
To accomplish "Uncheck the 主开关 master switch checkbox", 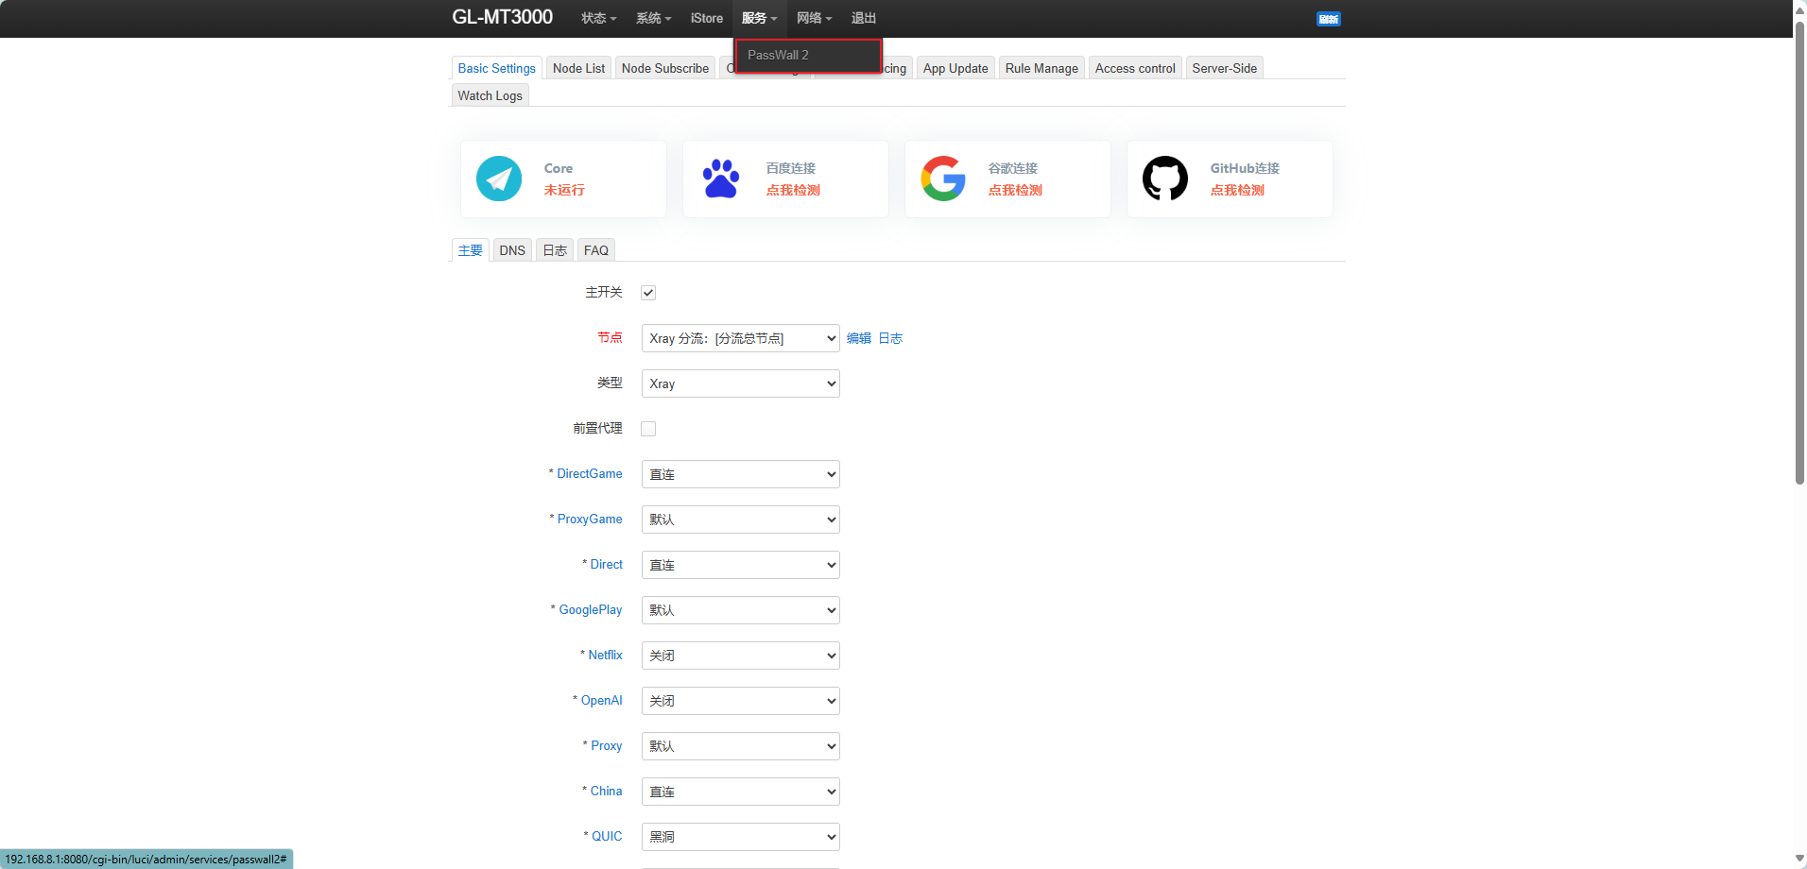I will (647, 292).
